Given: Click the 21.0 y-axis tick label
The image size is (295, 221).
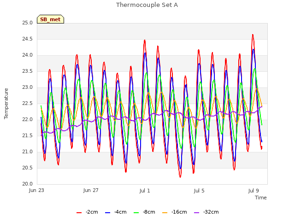Looking at the screenshot, I should (28, 151).
